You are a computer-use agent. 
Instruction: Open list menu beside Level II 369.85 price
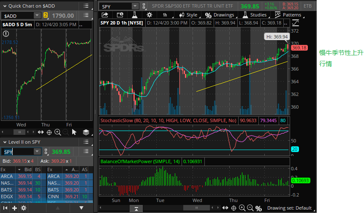86,151
